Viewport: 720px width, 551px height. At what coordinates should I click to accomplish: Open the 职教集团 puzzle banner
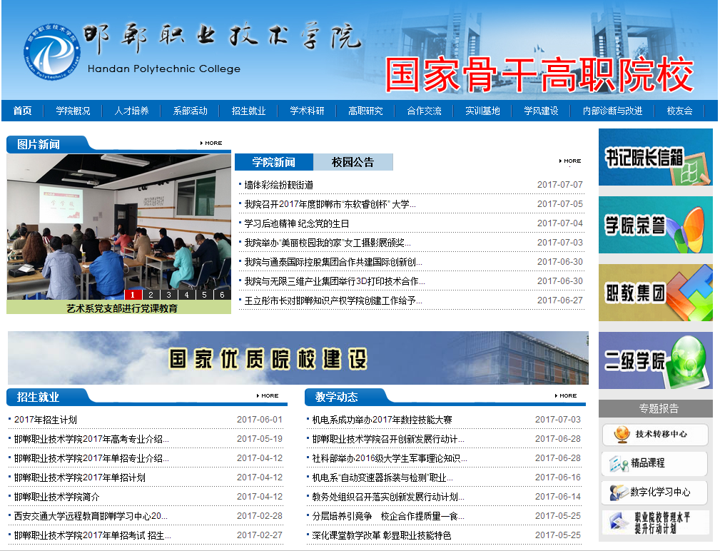[x=655, y=293]
